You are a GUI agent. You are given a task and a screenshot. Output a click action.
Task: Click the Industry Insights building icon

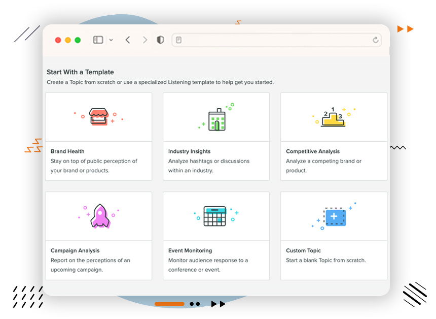click(217, 120)
